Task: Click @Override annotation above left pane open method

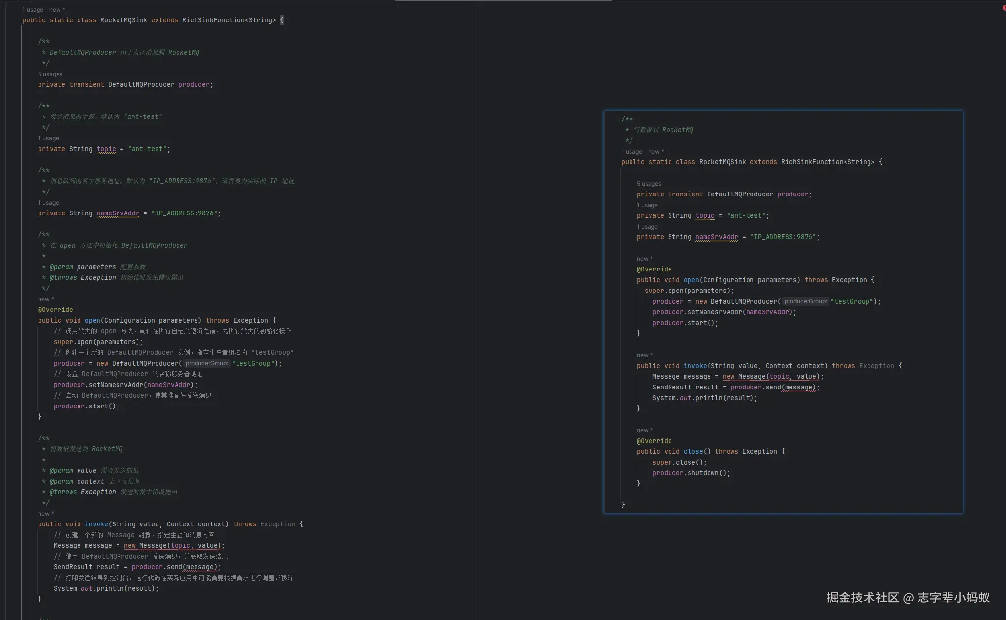Action: [x=55, y=310]
